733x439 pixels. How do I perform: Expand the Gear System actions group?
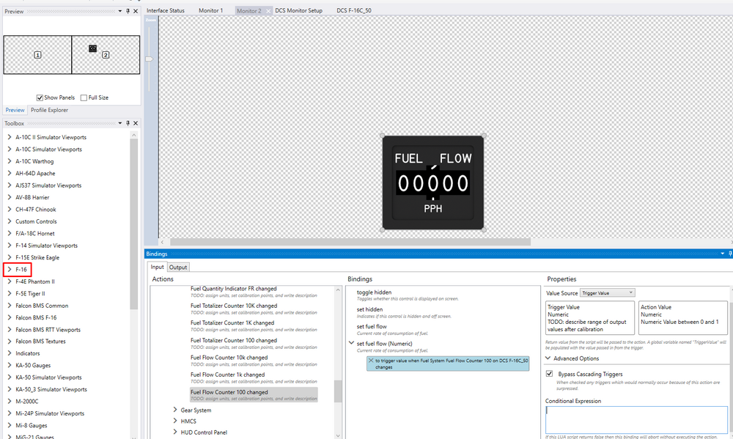[x=175, y=410]
